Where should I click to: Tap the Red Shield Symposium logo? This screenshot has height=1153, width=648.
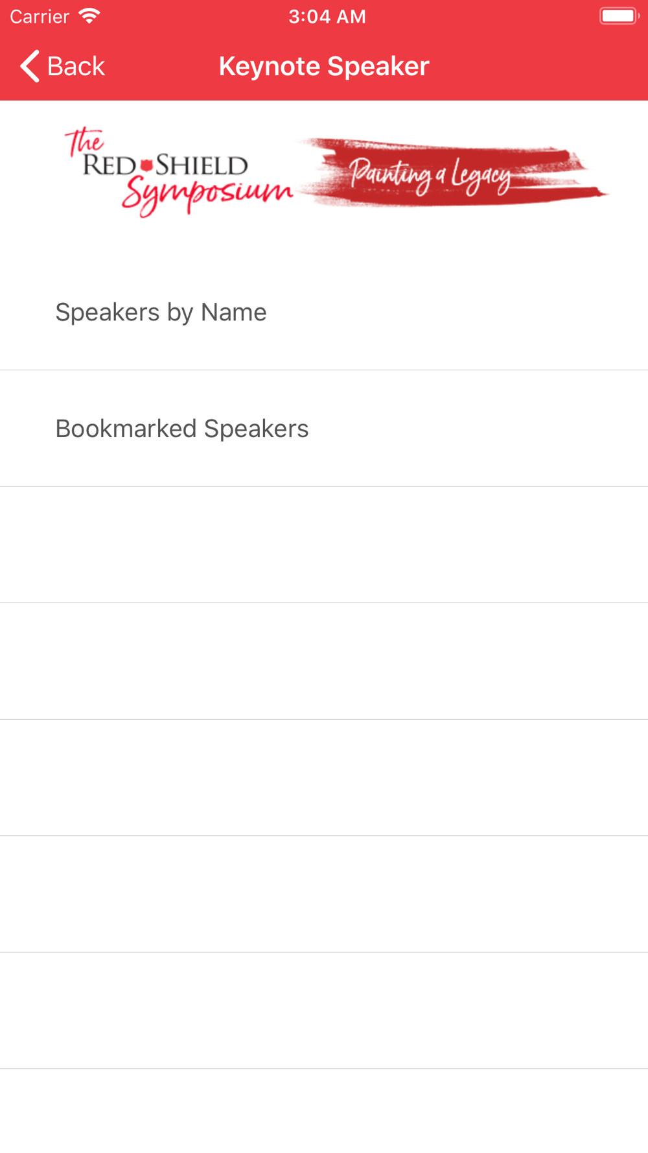(179, 172)
